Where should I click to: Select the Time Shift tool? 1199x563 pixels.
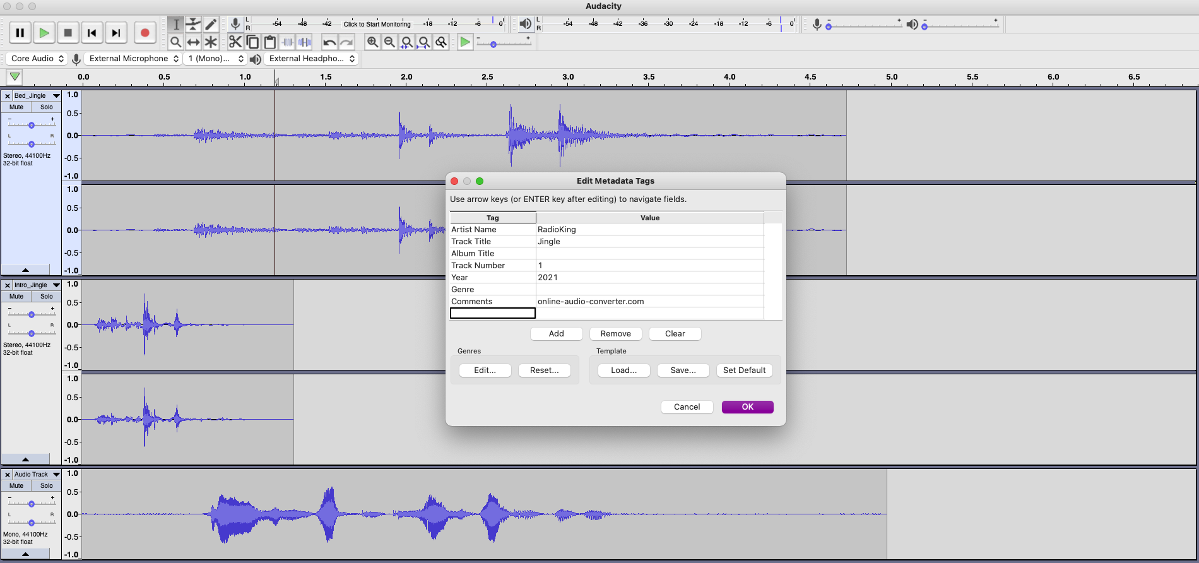tap(193, 42)
